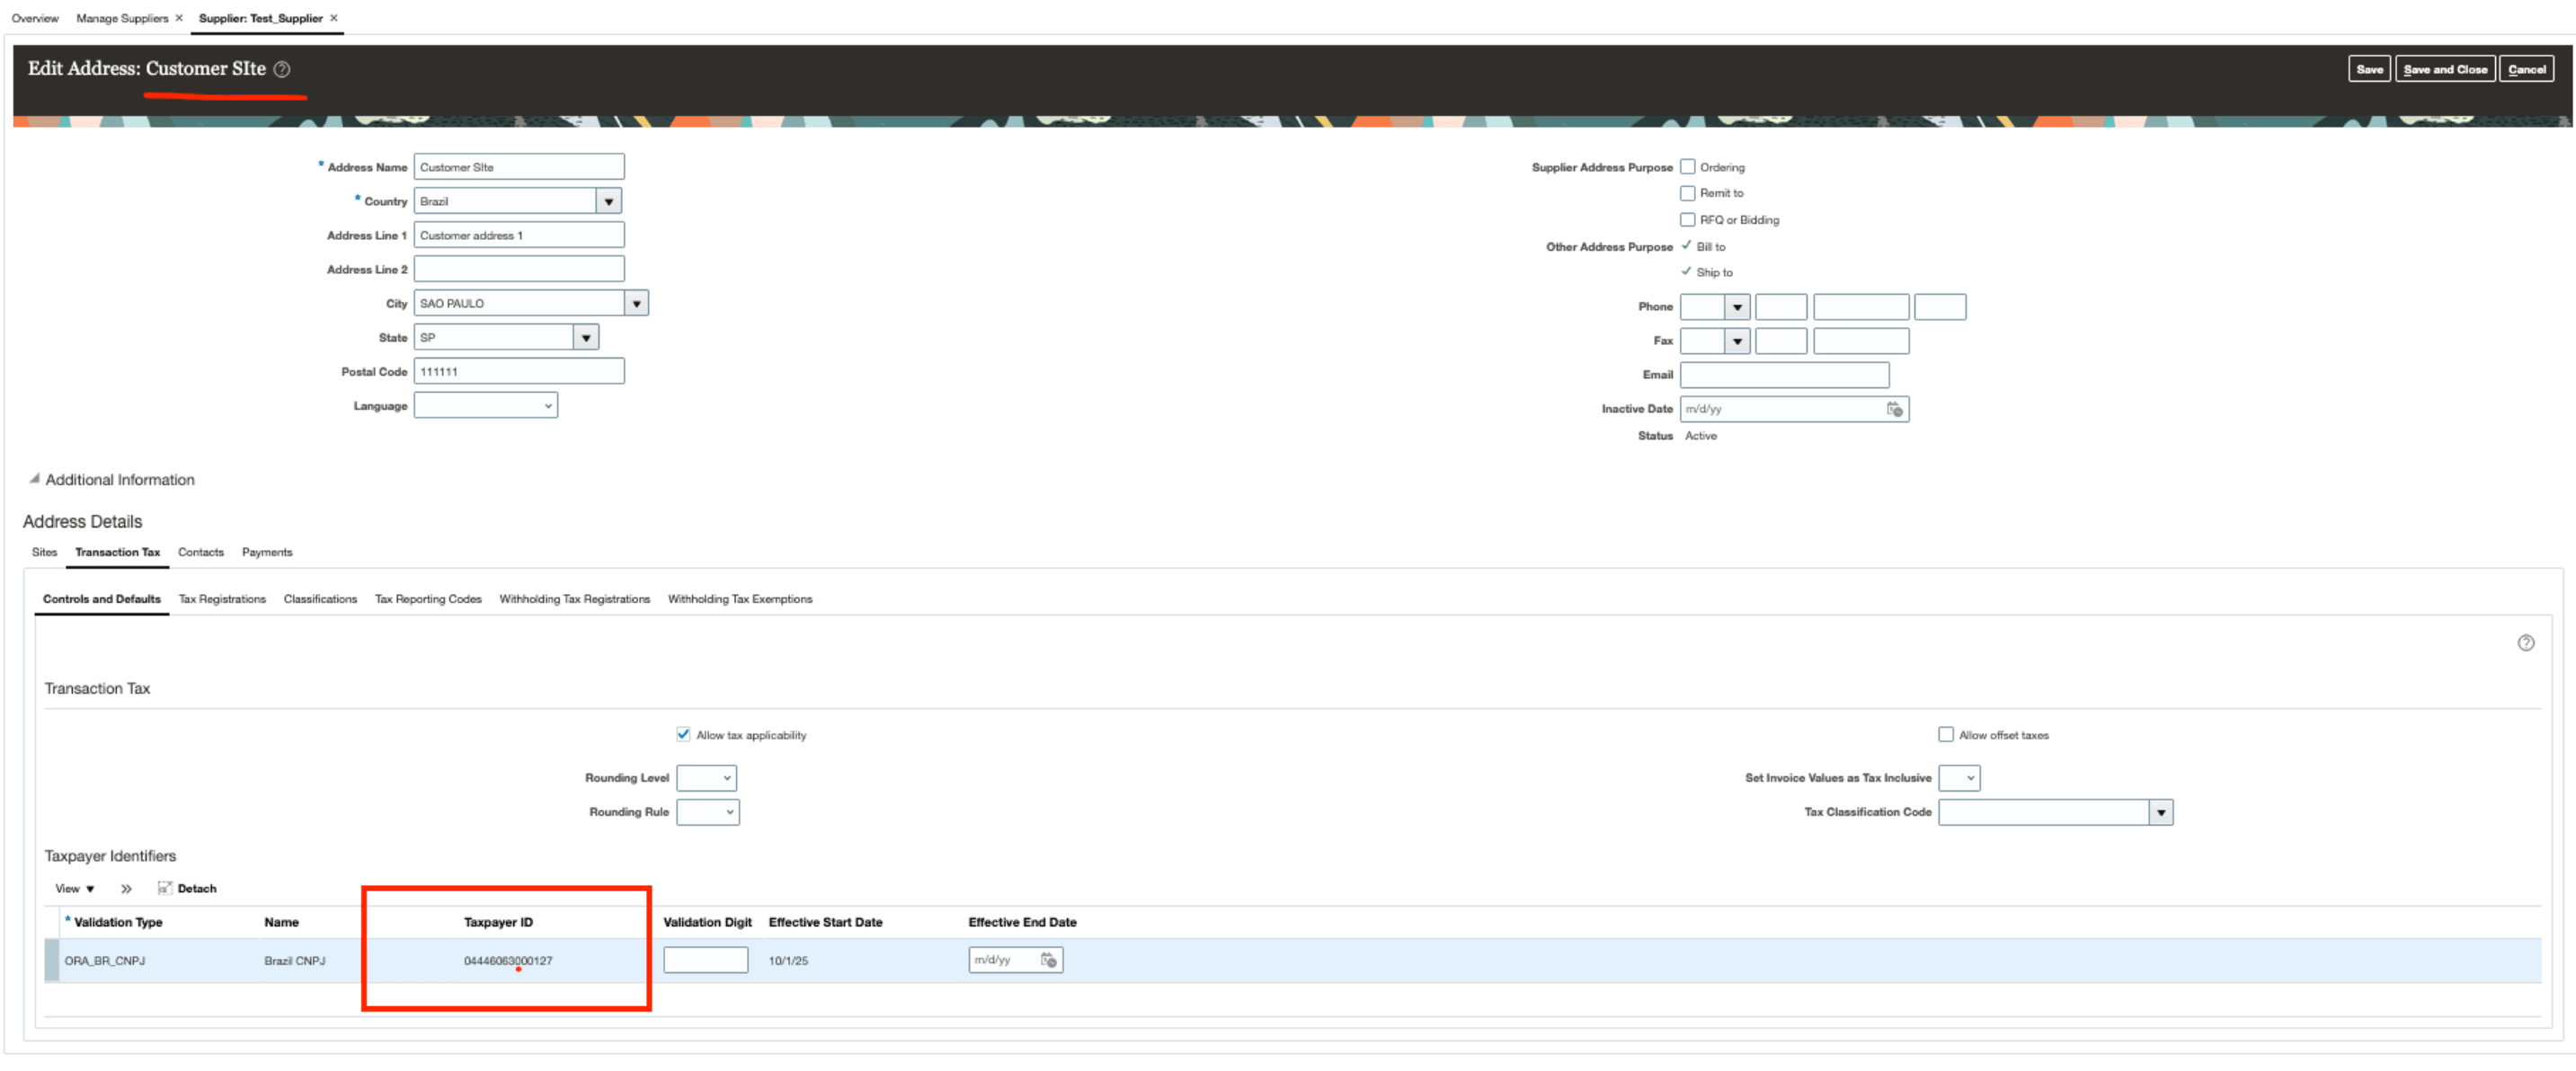Check the Remit to purpose checkbox

(x=1688, y=193)
